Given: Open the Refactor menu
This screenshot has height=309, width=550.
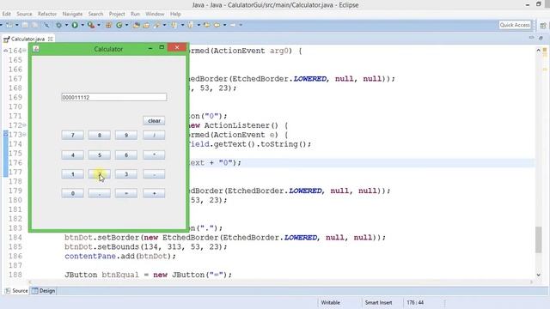Looking at the screenshot, I should pyautogui.click(x=47, y=14).
